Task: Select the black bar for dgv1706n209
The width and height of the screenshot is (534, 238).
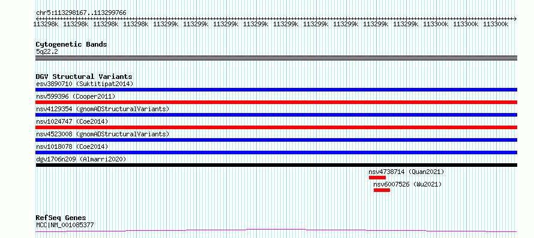Action: (276, 165)
